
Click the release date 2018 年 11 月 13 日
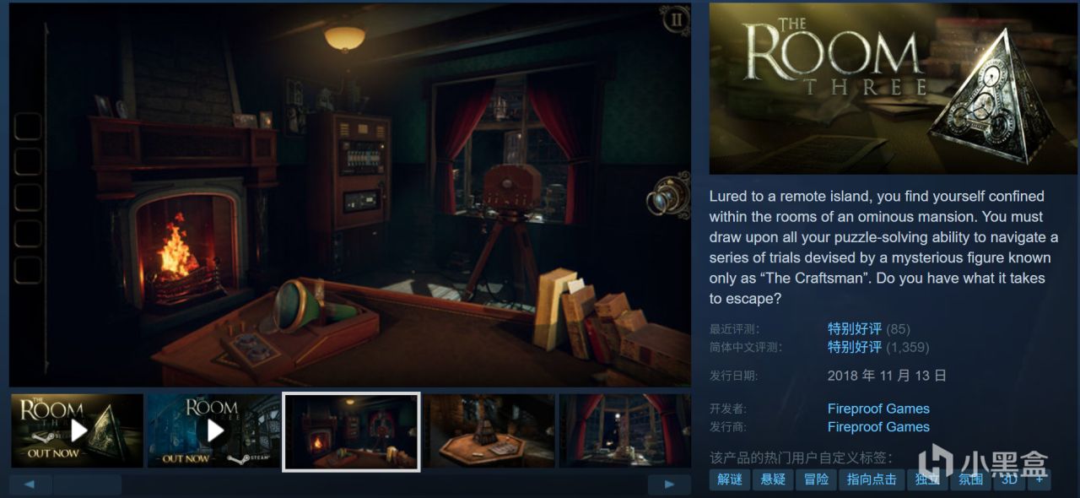click(x=887, y=376)
